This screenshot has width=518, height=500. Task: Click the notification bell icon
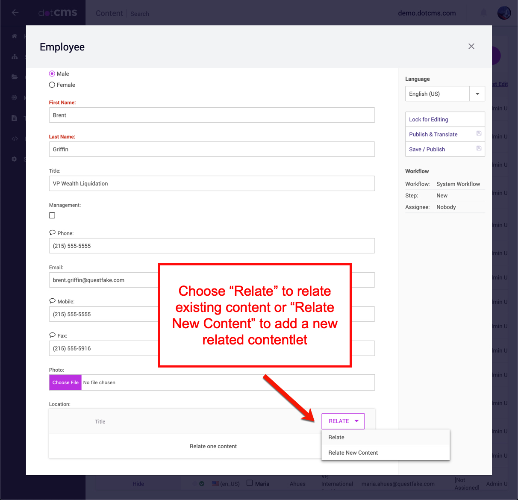pyautogui.click(x=483, y=13)
